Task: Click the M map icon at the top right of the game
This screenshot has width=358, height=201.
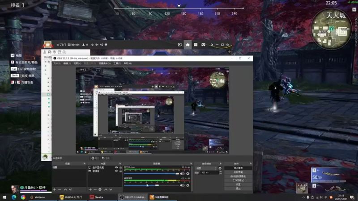Action: (354, 9)
